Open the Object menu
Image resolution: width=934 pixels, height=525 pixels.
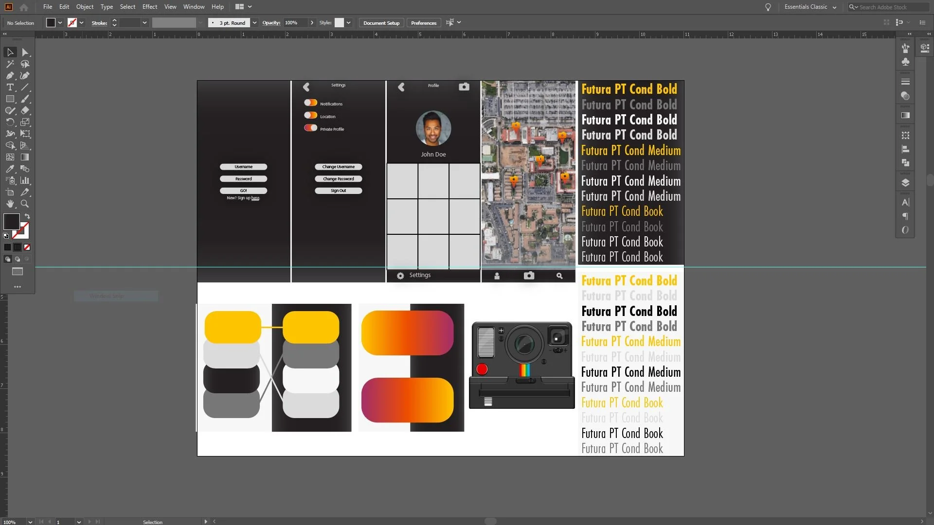pyautogui.click(x=85, y=7)
